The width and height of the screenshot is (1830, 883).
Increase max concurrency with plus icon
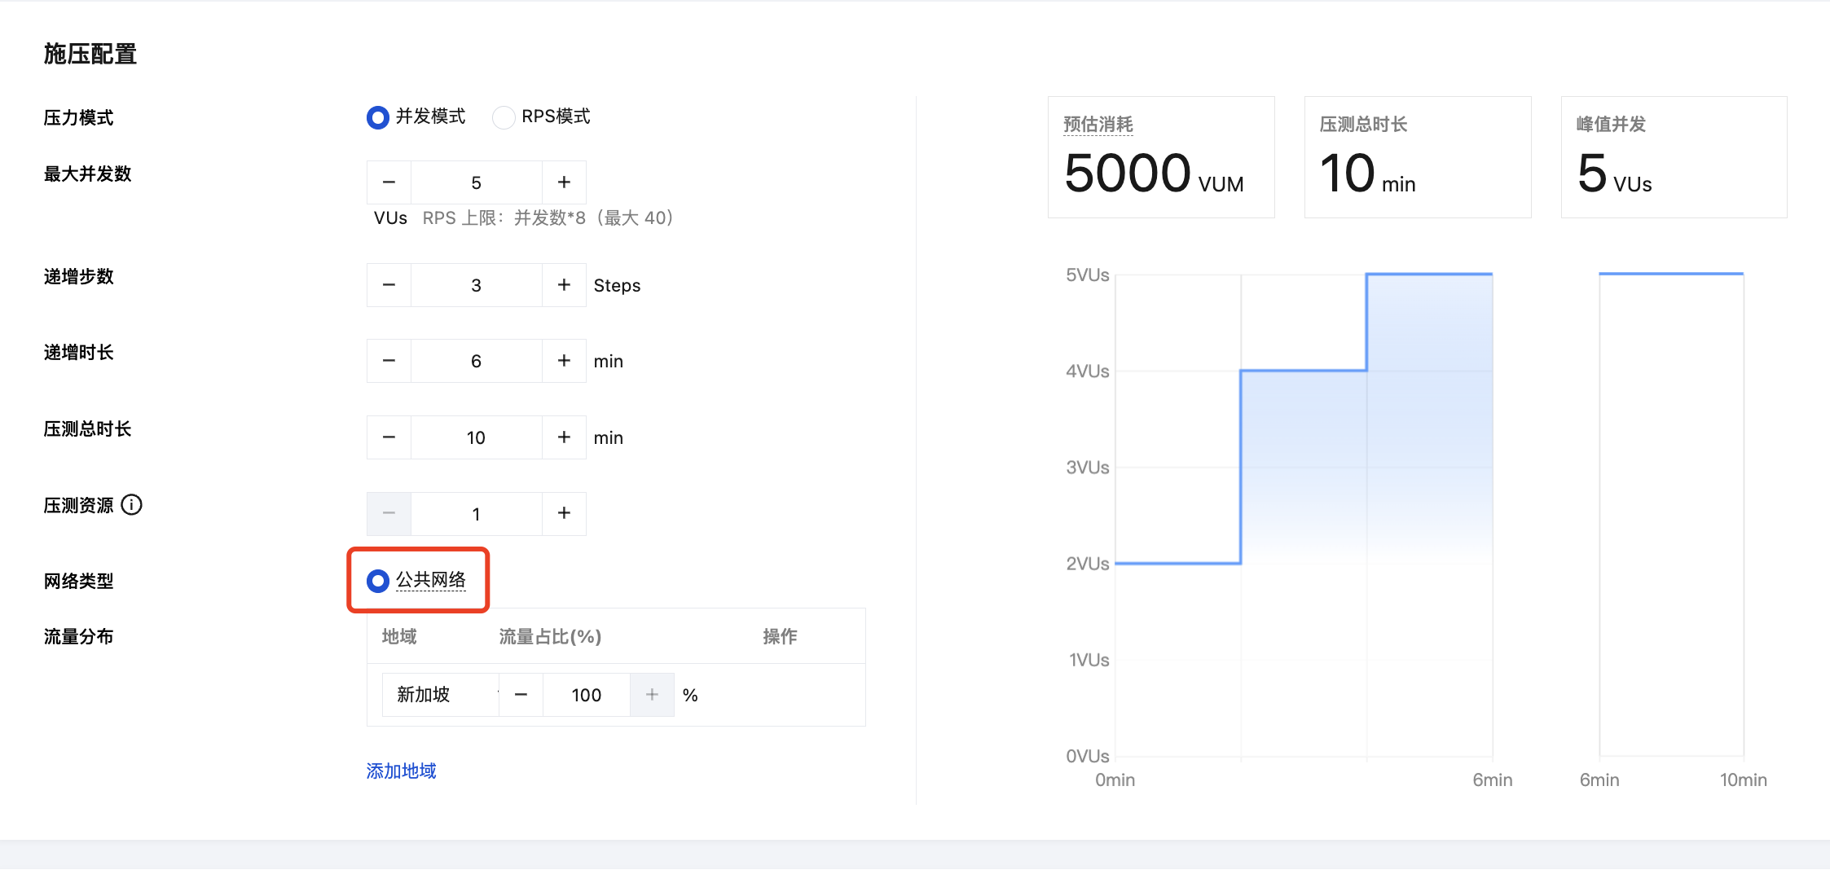pyautogui.click(x=564, y=182)
